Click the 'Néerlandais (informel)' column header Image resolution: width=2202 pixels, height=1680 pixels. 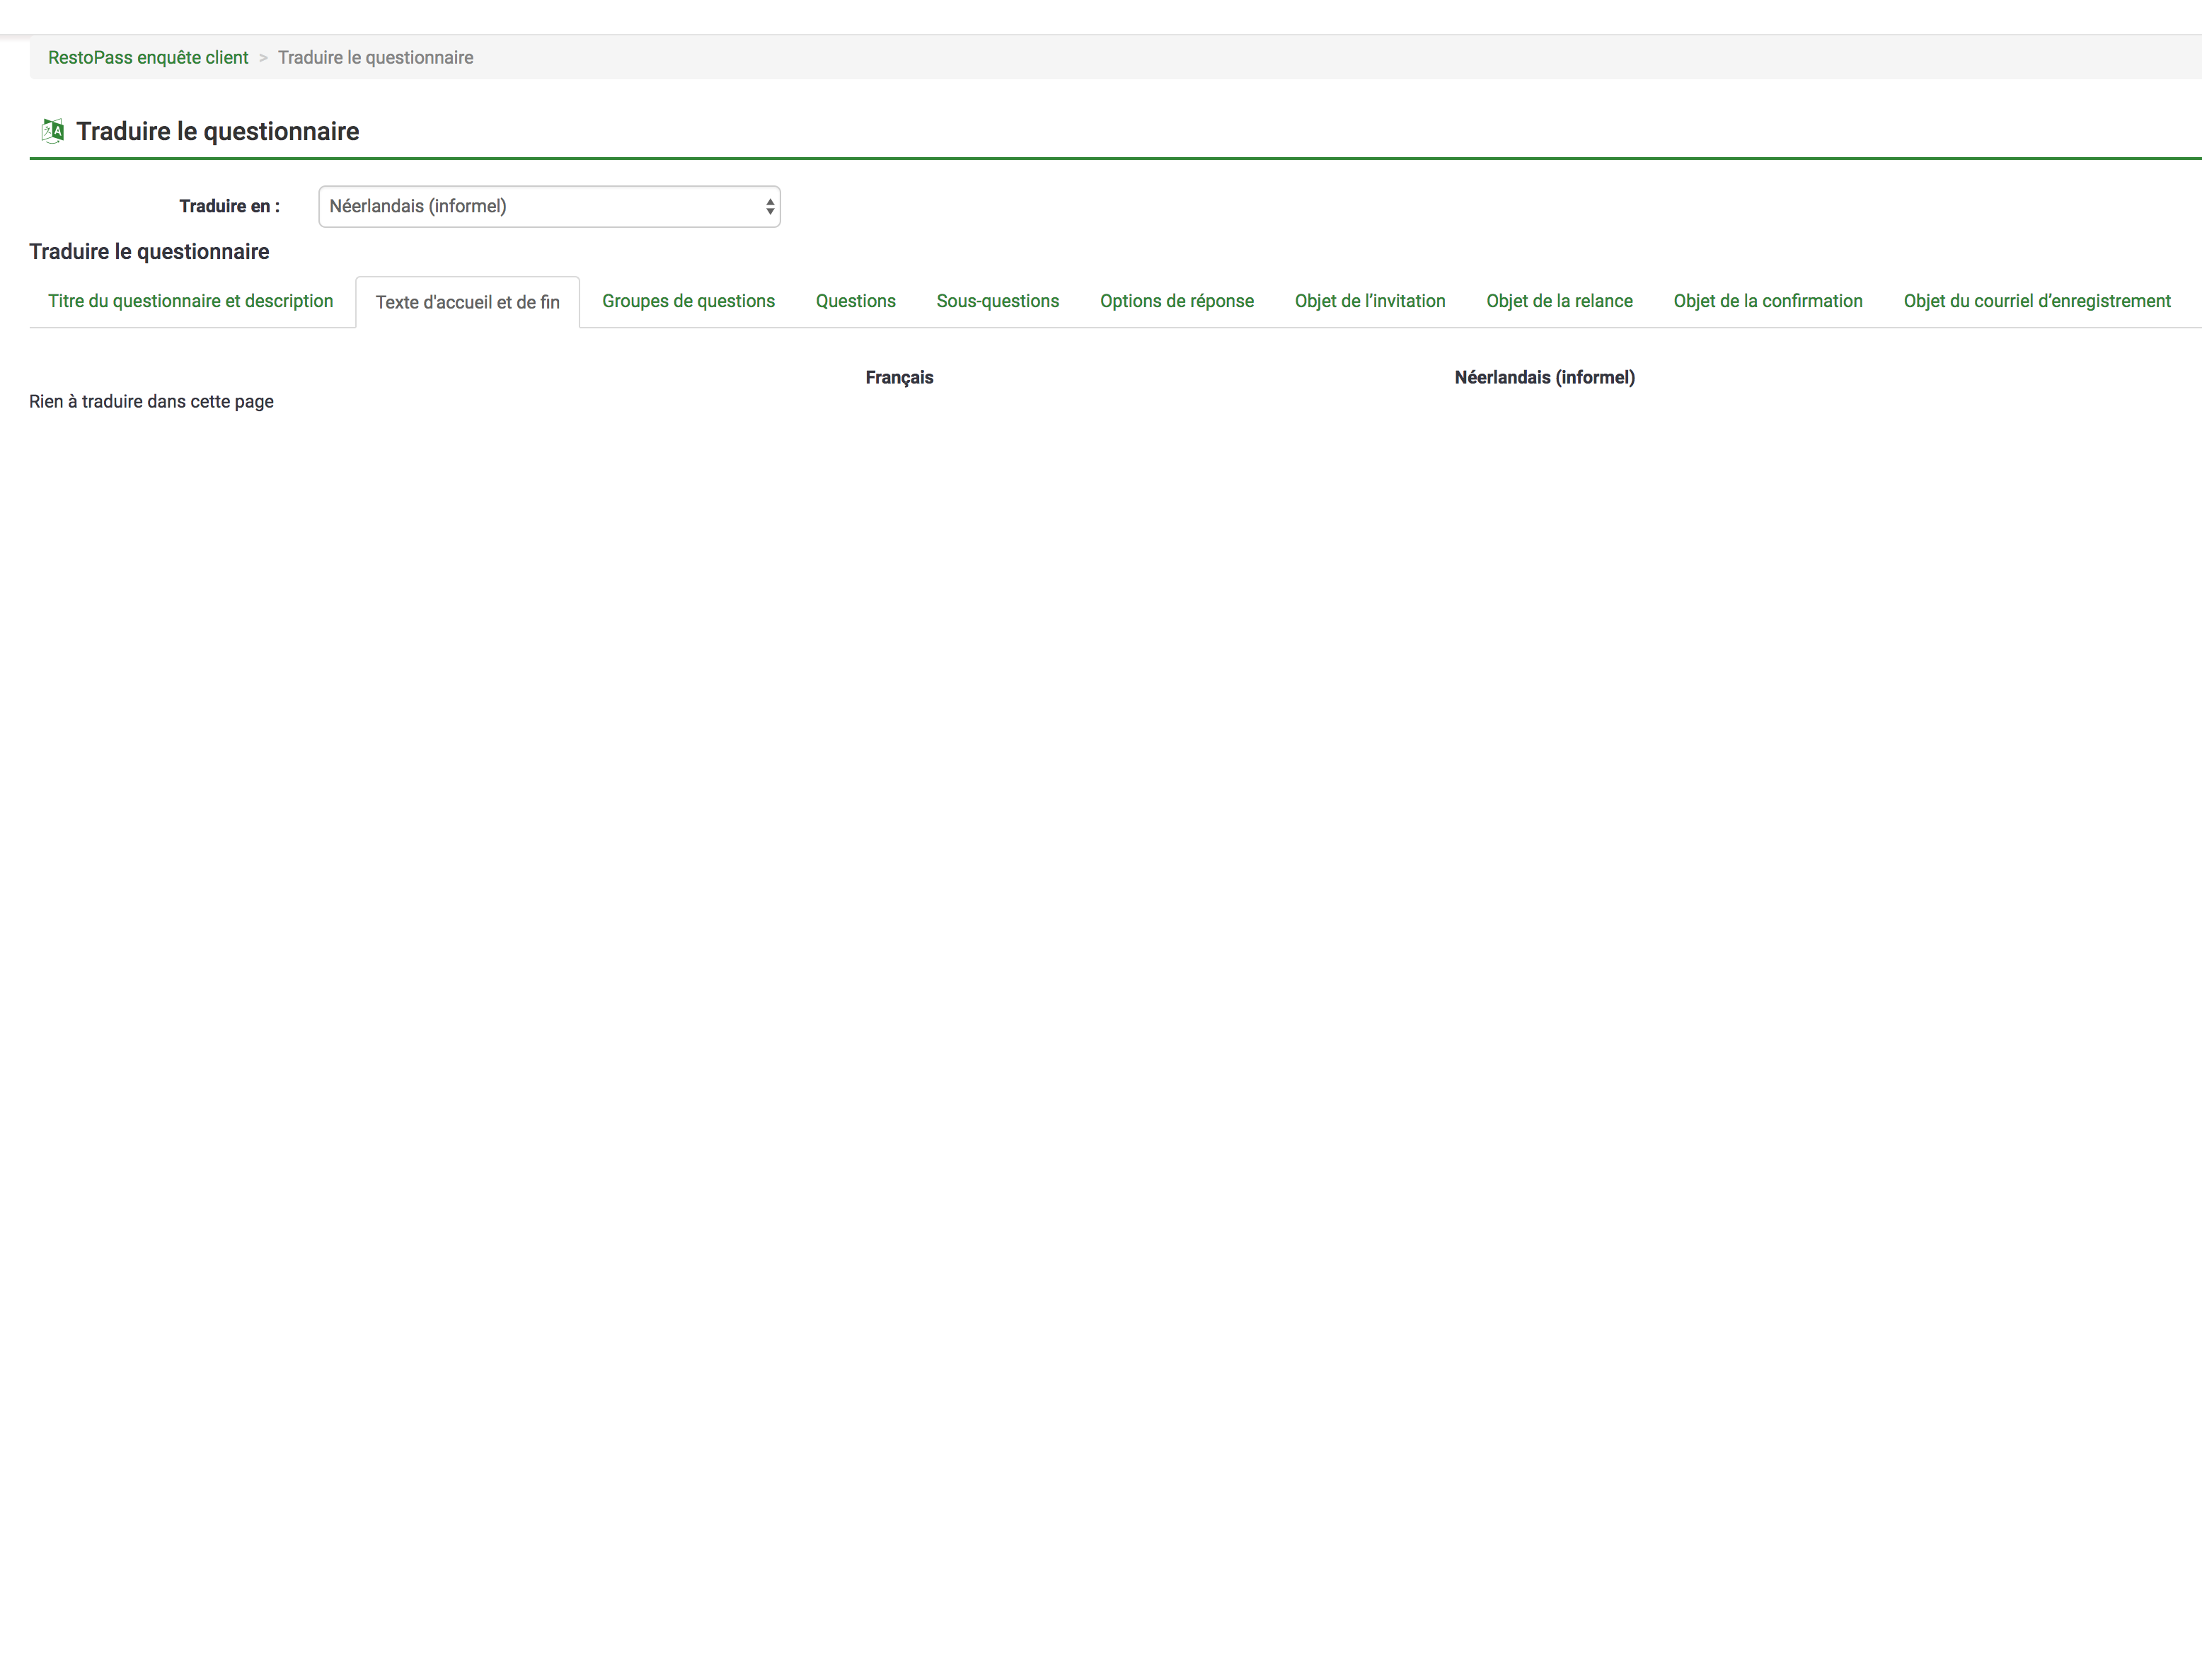tap(1544, 377)
